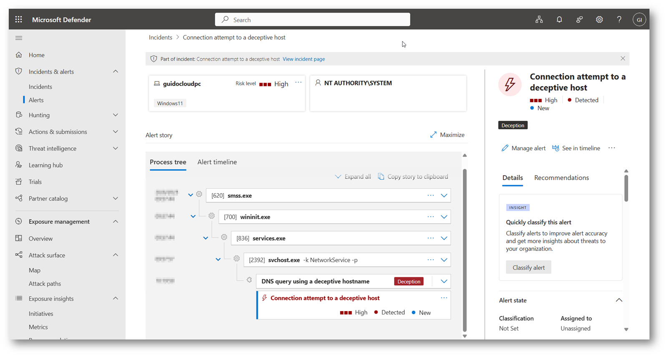The image size is (667, 357).
Task: Dismiss the Part of incident banner
Action: click(x=623, y=58)
